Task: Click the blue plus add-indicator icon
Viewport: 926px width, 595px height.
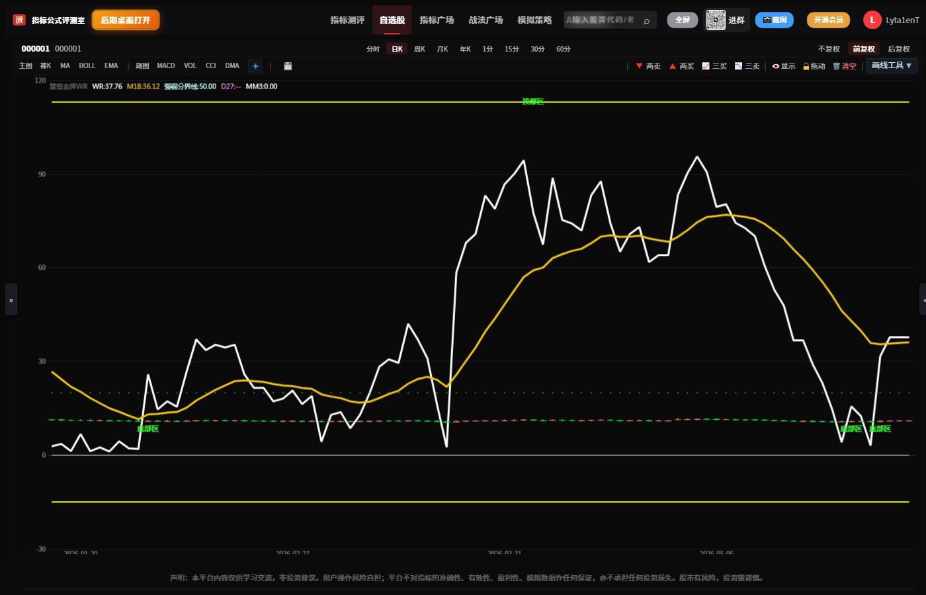Action: tap(255, 66)
